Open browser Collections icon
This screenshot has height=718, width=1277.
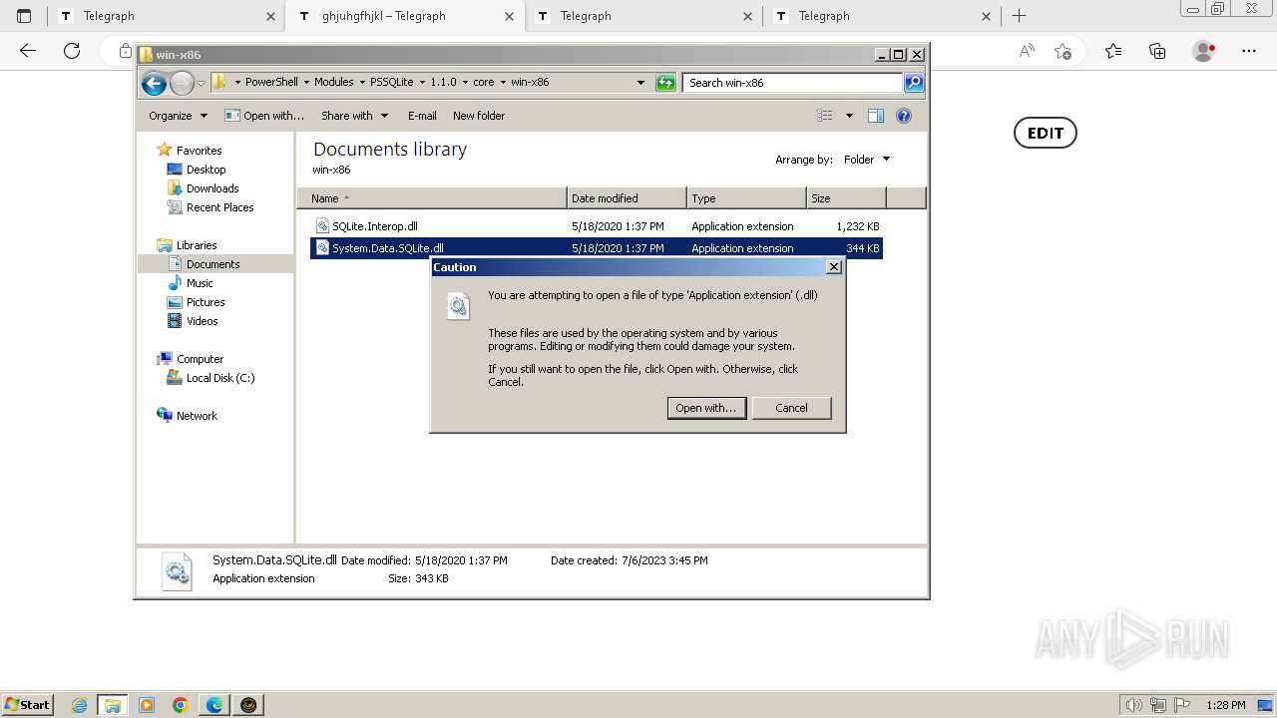[x=1157, y=51]
